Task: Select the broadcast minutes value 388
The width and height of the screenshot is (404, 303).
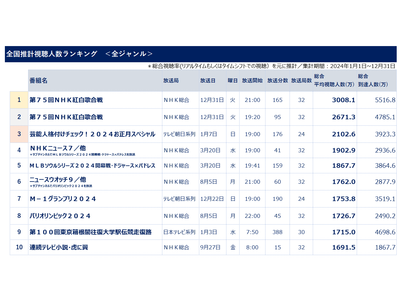Action: tap(277, 232)
